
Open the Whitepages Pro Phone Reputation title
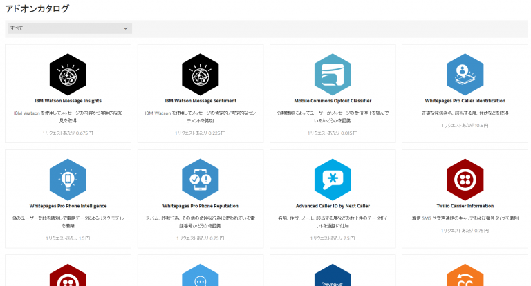tap(201, 206)
